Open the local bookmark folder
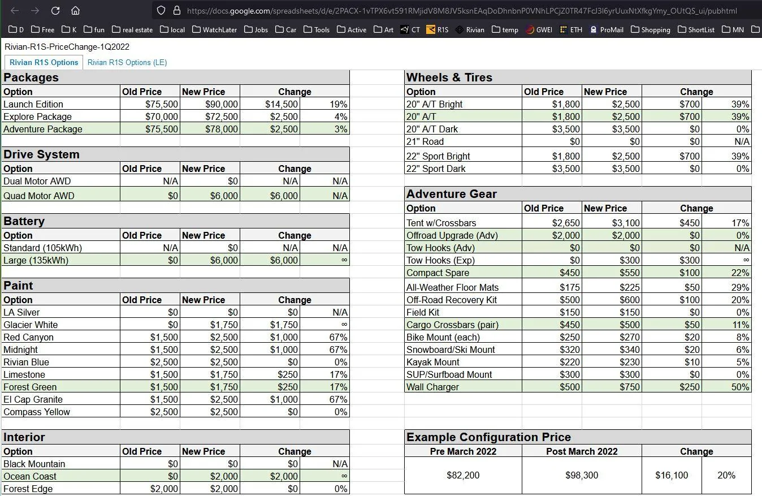Viewport: 762px width, 496px height. pos(172,29)
